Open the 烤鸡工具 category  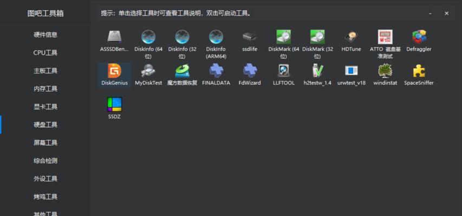[45, 197]
